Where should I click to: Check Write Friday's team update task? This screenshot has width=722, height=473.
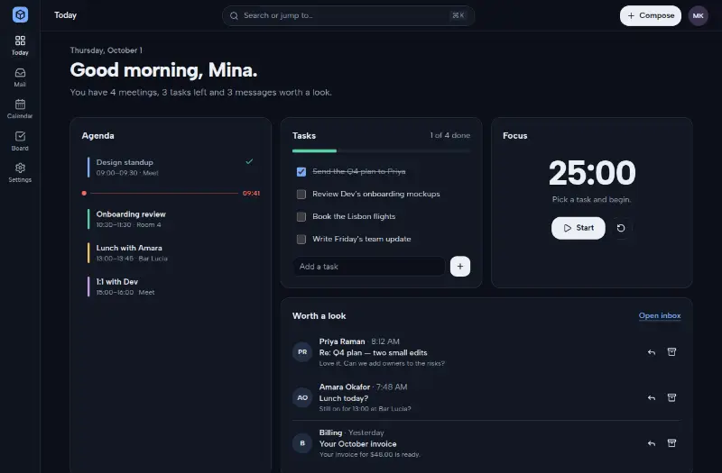[301, 239]
